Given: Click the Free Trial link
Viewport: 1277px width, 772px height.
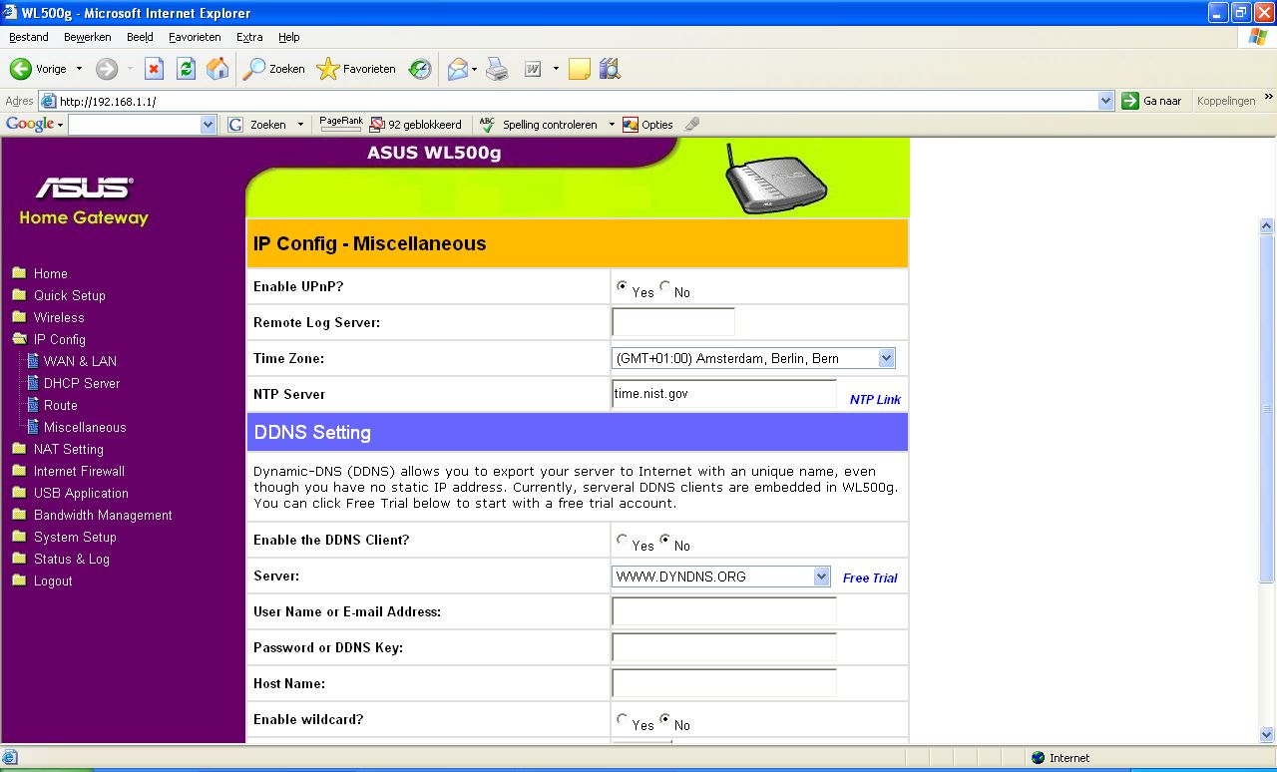Looking at the screenshot, I should pos(870,579).
